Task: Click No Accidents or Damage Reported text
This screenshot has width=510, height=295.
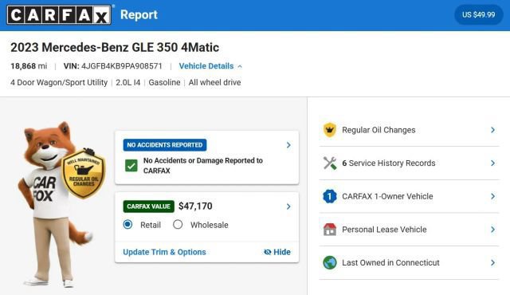Action: (203, 166)
